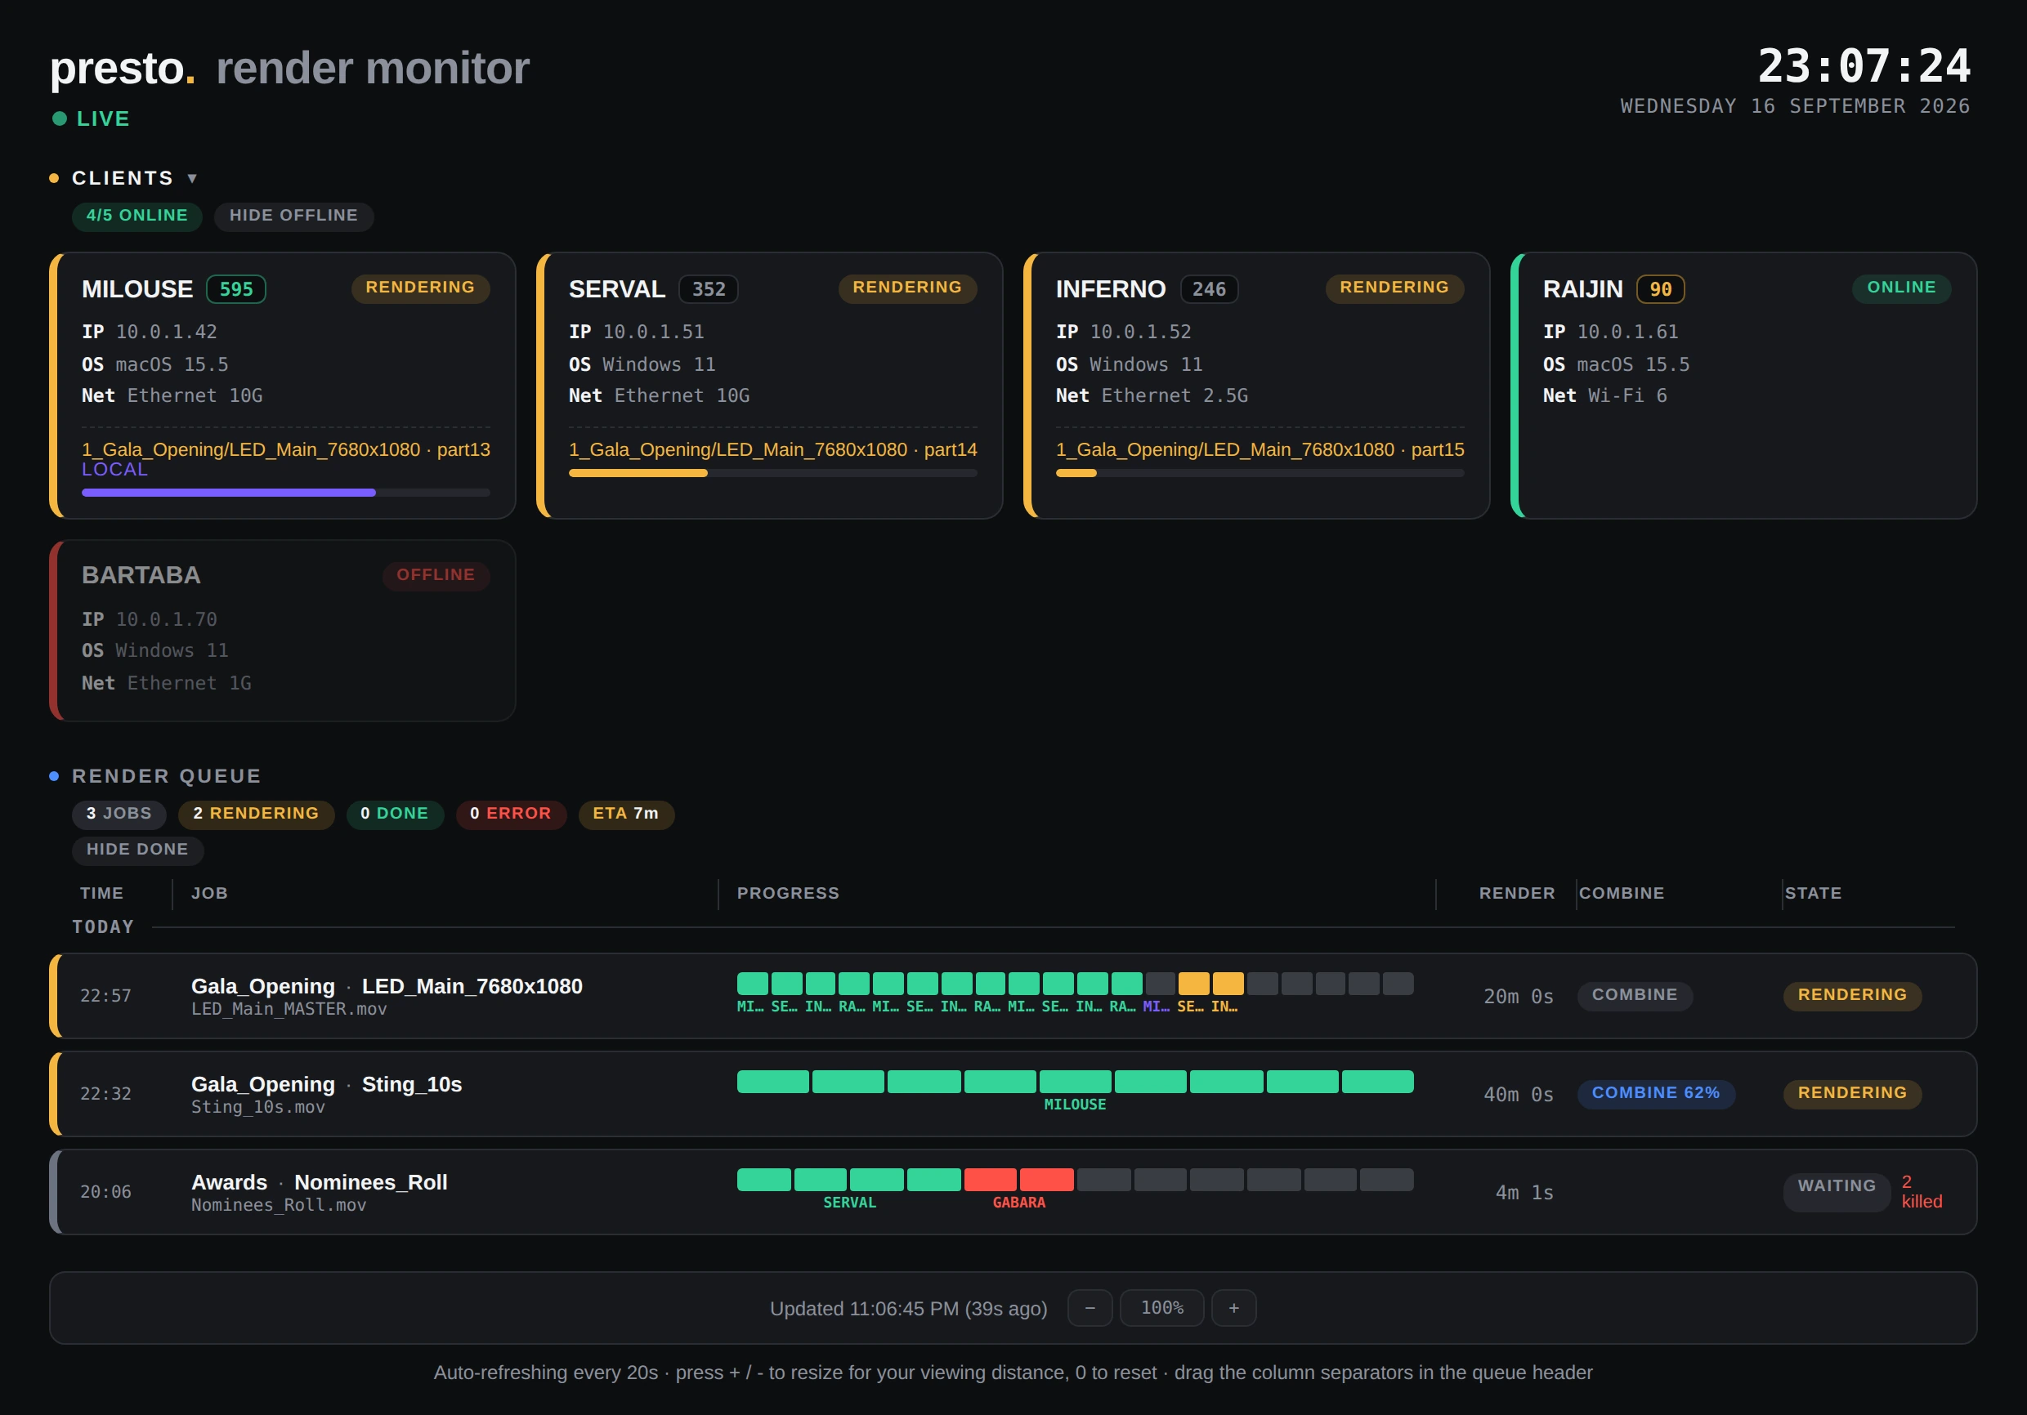Click MILOUSE score badge 595
This screenshot has height=1415, width=2027.
235,289
